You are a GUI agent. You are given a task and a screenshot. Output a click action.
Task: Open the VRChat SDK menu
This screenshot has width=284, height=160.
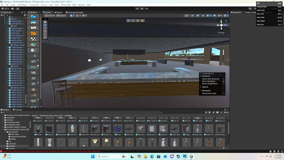tap(66, 5)
